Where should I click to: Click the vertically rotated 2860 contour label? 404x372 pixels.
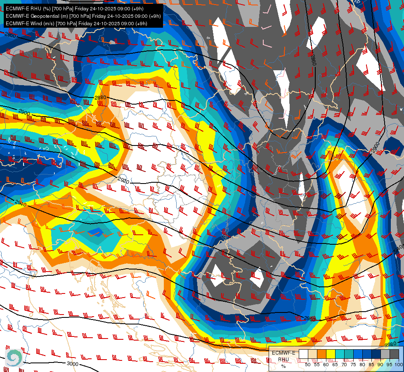(313, 60)
